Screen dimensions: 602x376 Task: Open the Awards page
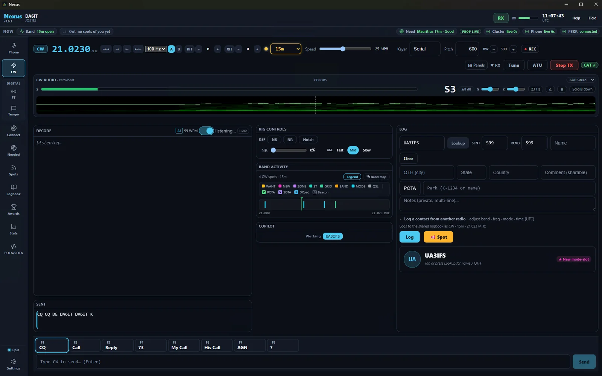pyautogui.click(x=14, y=210)
